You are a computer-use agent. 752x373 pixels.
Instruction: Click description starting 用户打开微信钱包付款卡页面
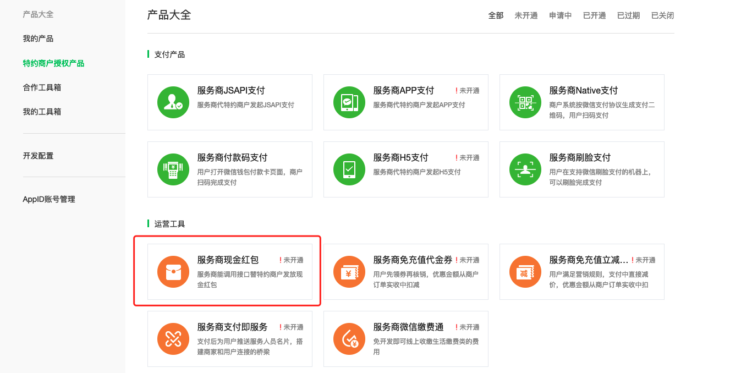[250, 177]
